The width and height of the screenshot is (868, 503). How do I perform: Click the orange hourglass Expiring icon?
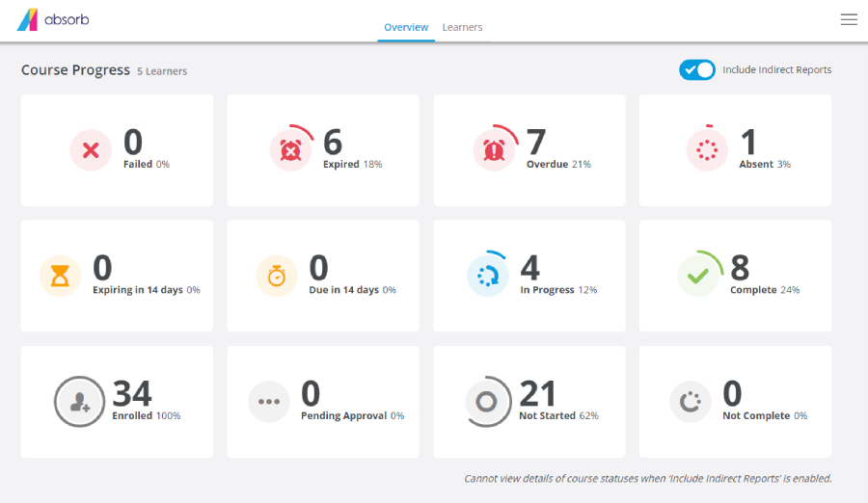61,276
